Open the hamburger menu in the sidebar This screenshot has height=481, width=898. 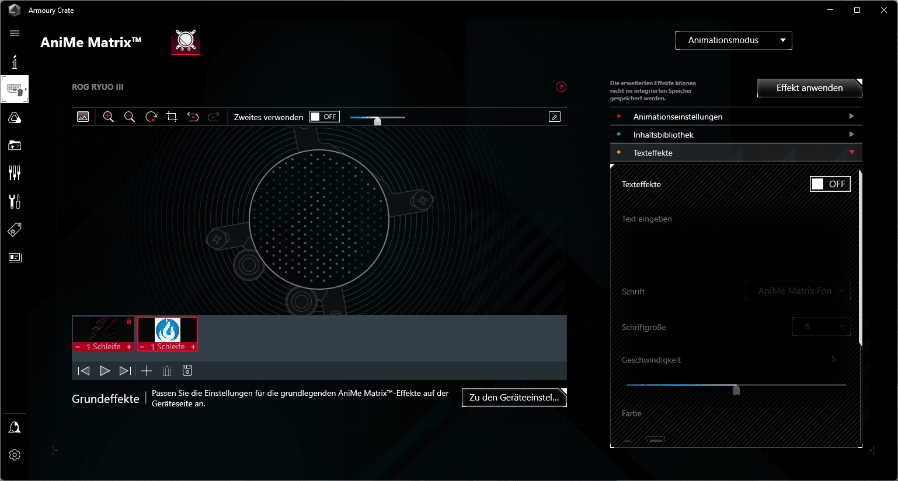coord(15,33)
